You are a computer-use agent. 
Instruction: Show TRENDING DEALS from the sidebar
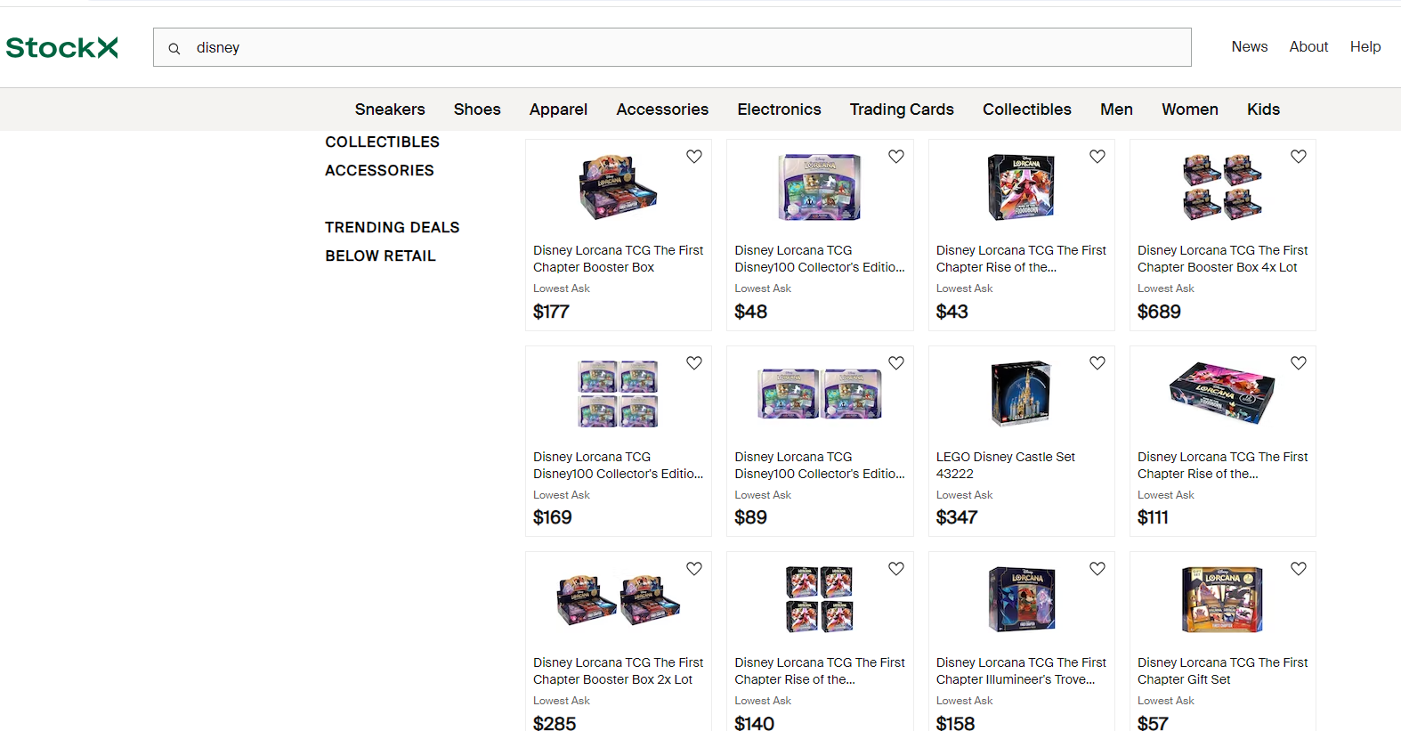click(393, 228)
